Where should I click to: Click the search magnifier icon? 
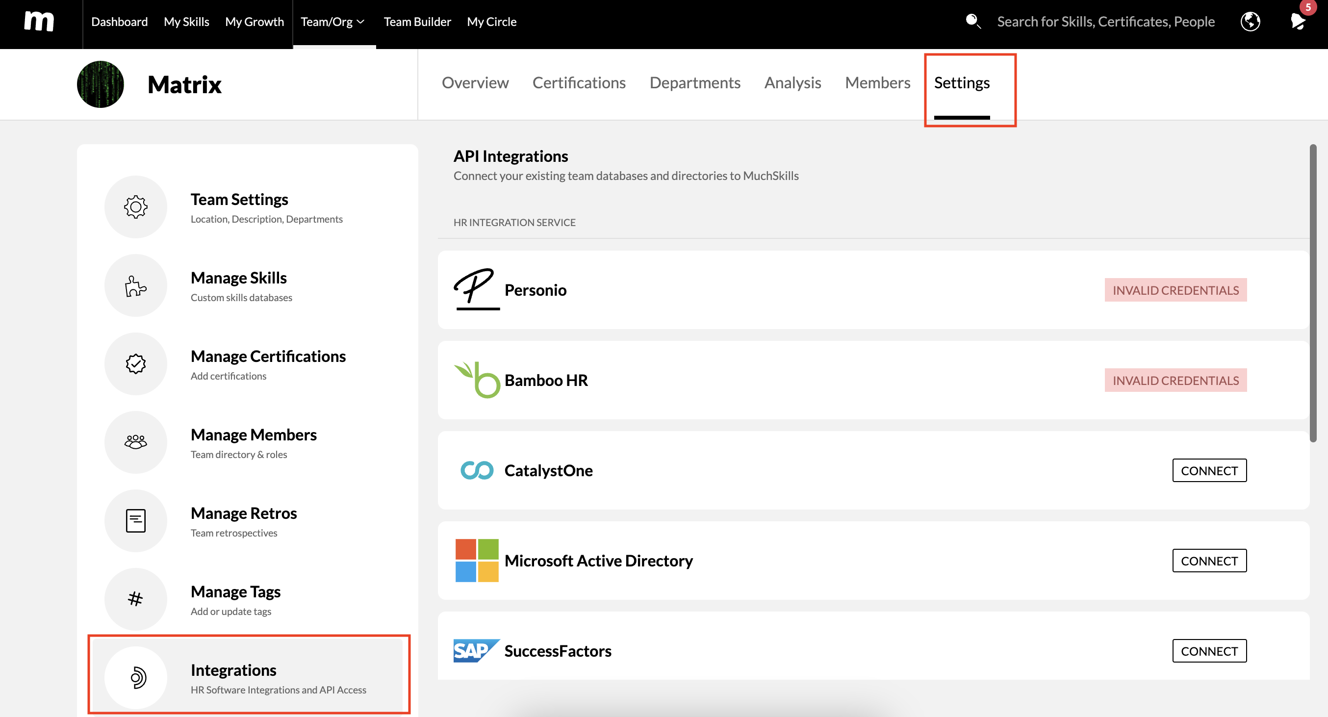[972, 21]
